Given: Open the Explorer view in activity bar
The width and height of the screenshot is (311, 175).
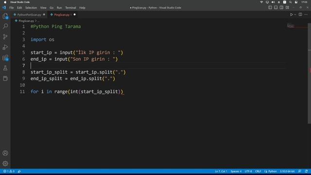Looking at the screenshot, I should [x=5, y=16].
